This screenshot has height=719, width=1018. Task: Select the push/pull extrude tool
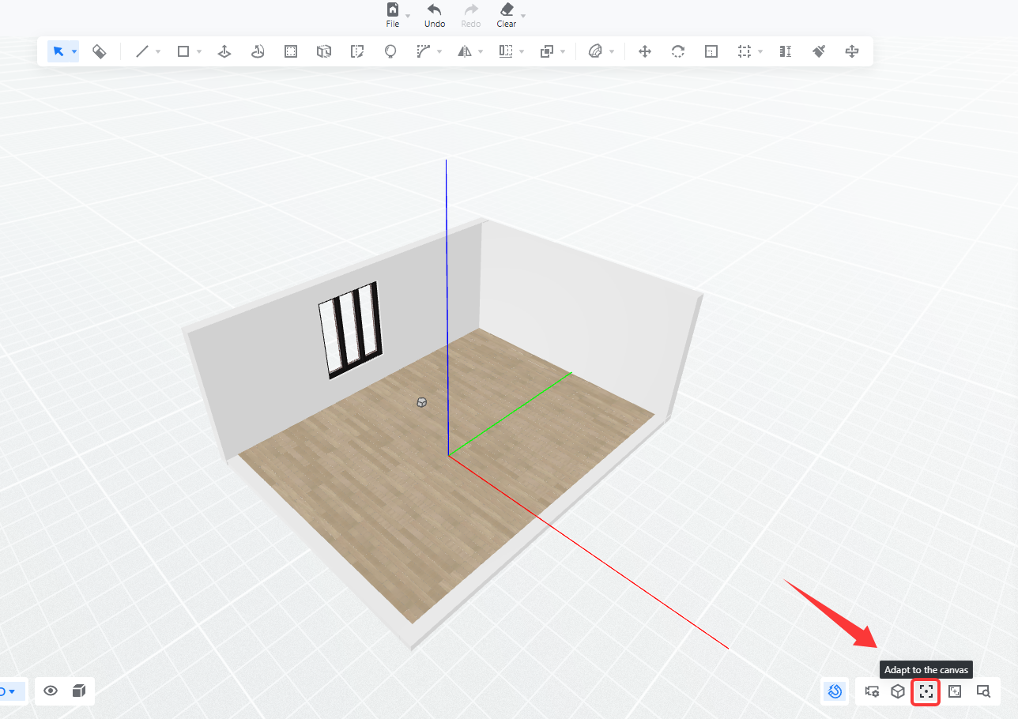pos(224,51)
